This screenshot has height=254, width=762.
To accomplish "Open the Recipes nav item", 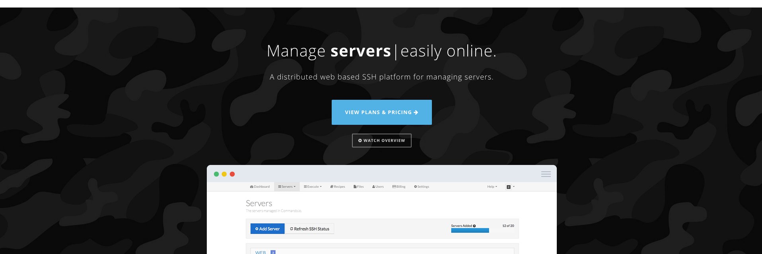I will point(338,186).
